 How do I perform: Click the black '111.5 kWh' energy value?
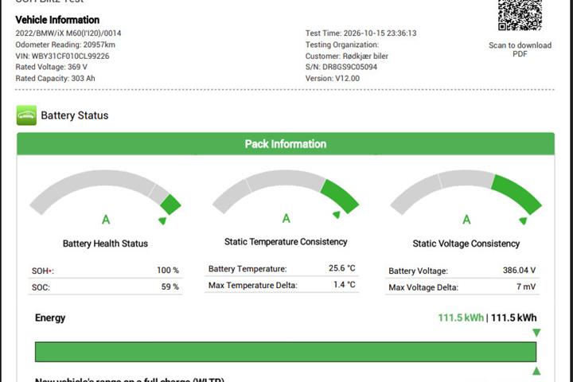point(514,318)
